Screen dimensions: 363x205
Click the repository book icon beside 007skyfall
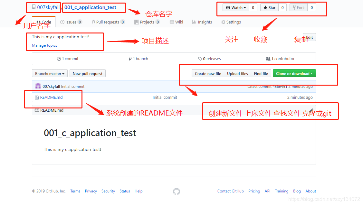[33, 7]
